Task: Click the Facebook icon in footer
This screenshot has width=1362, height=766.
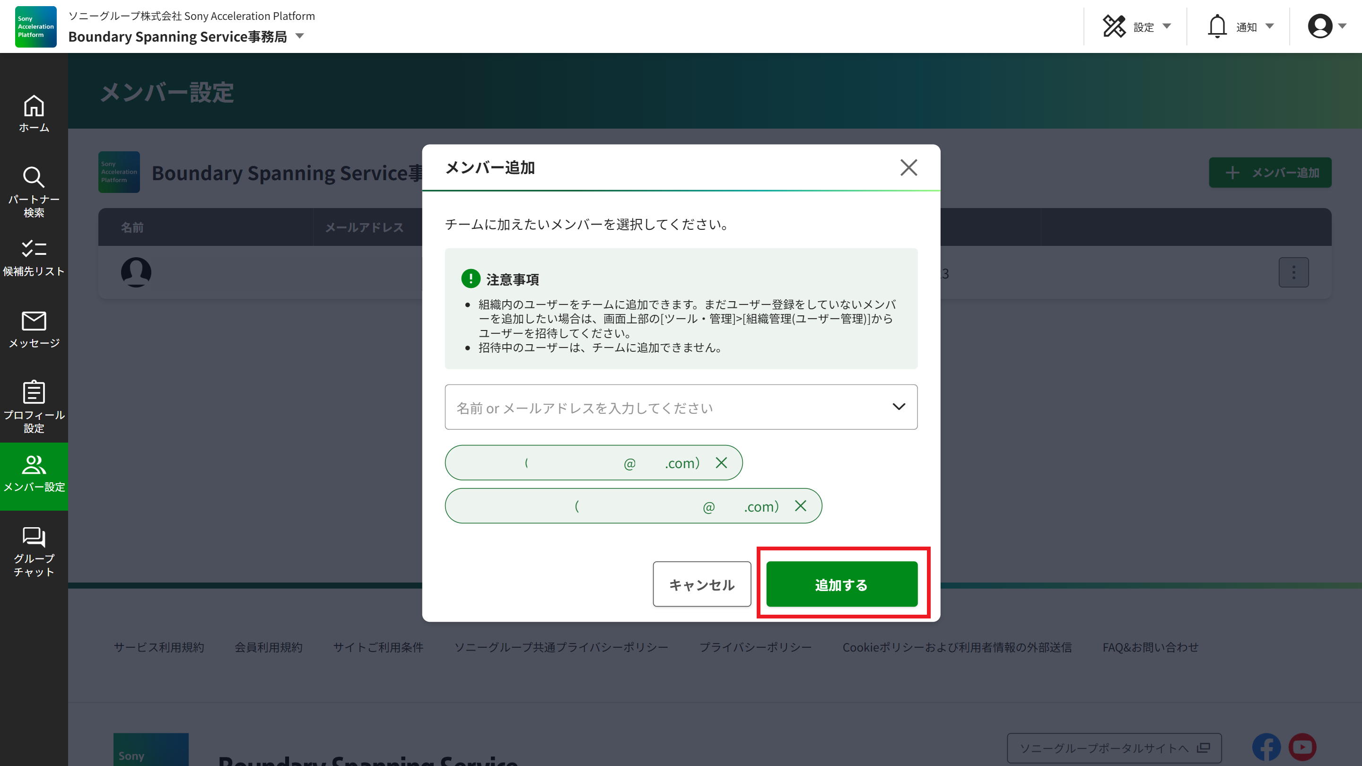Action: (1266, 747)
